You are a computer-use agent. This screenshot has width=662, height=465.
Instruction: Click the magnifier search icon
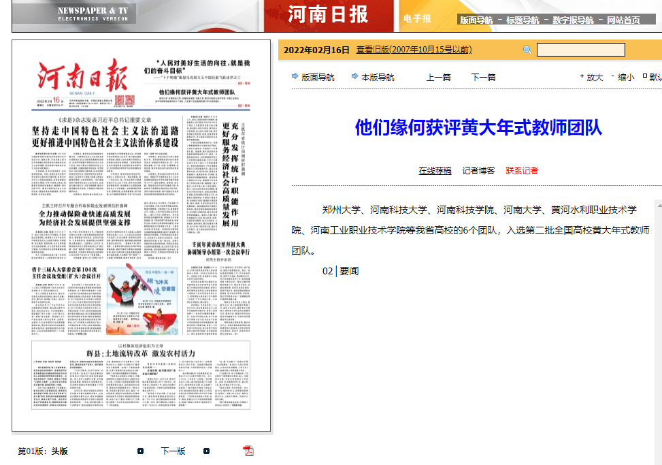coord(527,50)
